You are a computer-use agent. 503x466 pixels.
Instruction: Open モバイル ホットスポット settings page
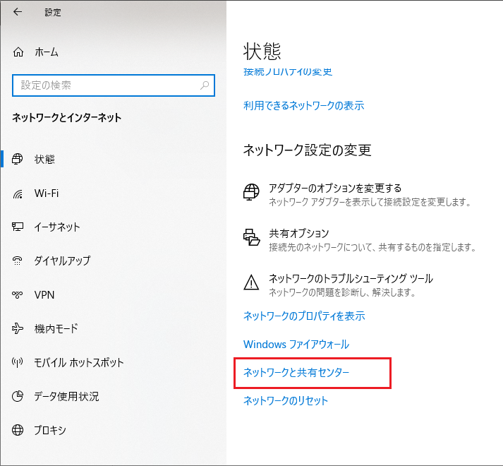[x=79, y=363]
